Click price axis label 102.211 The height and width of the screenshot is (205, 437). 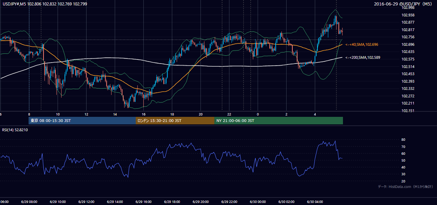point(408,103)
